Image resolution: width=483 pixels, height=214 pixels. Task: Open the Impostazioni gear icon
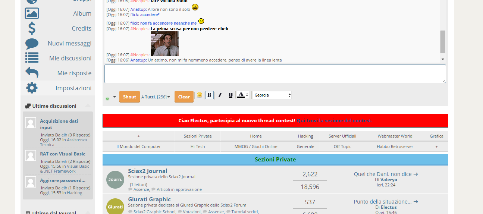pyautogui.click(x=32, y=88)
